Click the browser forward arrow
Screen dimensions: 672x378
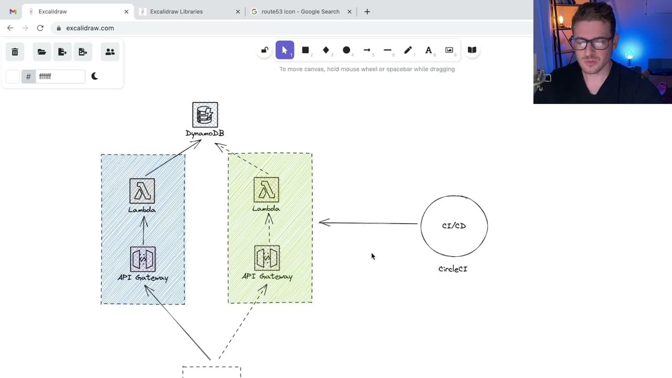pyautogui.click(x=25, y=28)
